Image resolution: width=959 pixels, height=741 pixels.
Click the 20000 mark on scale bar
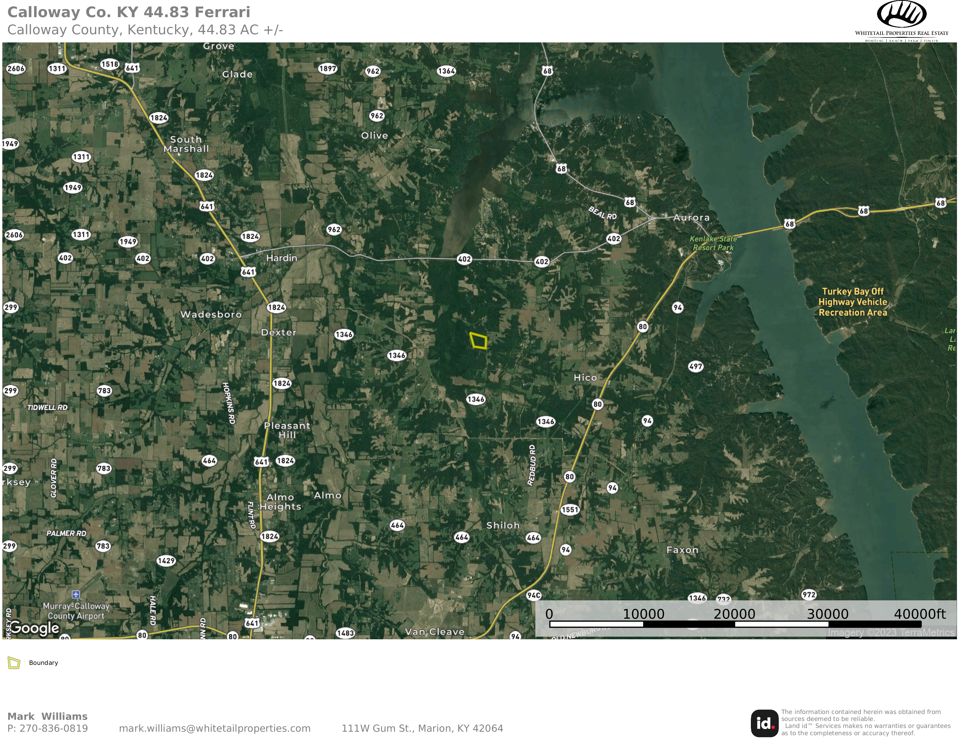734,614
